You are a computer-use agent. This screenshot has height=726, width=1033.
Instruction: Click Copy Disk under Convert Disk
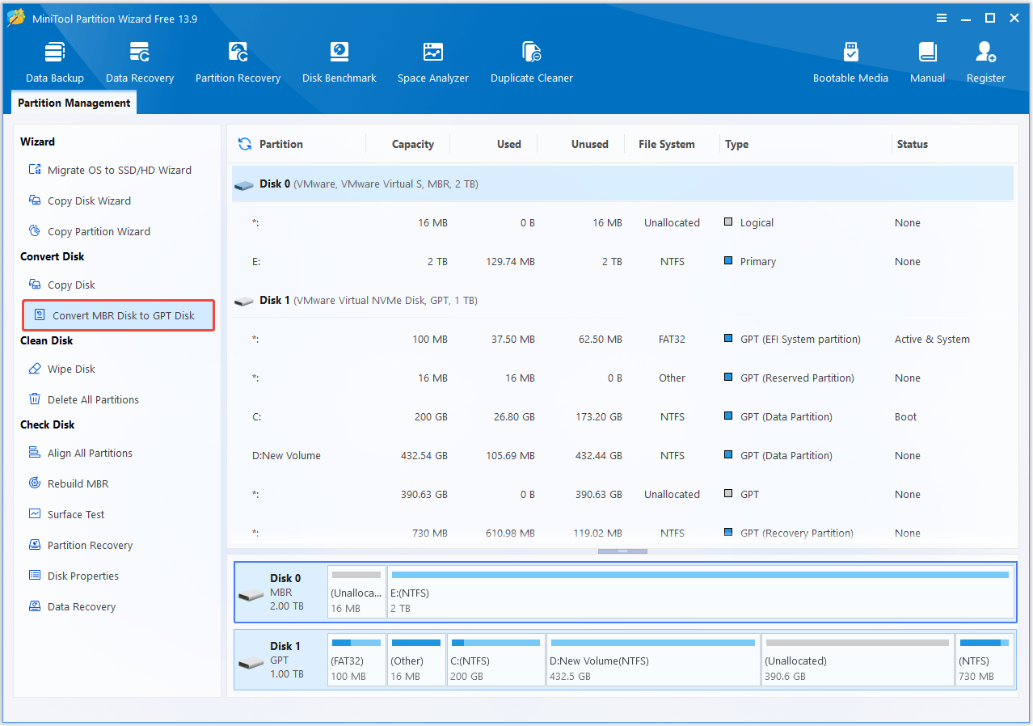61,285
